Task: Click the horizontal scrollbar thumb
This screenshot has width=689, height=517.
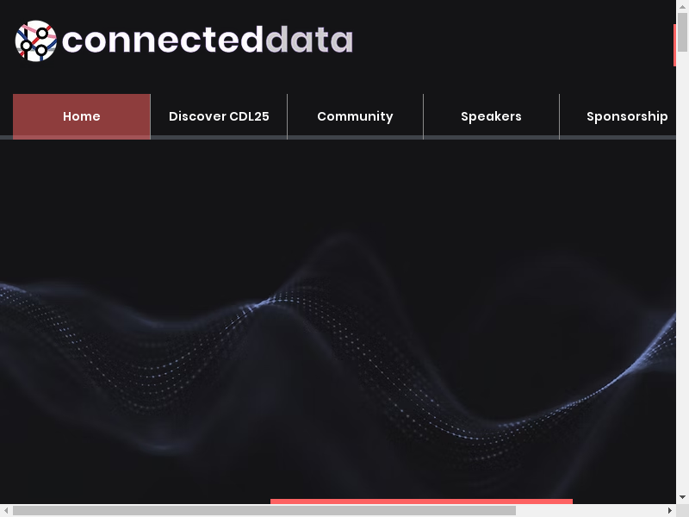Action: click(x=264, y=511)
